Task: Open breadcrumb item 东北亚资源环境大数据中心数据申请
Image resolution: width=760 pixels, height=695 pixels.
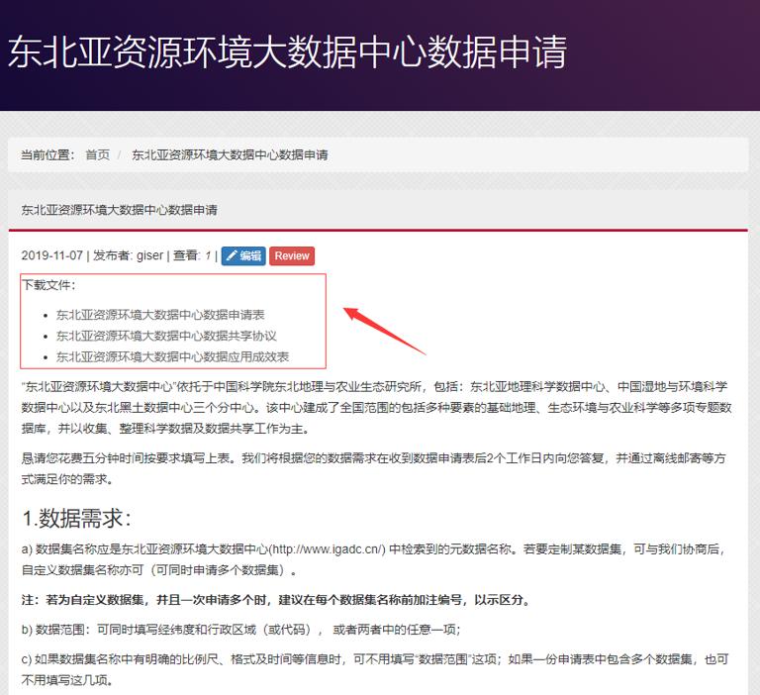Action: (230, 154)
